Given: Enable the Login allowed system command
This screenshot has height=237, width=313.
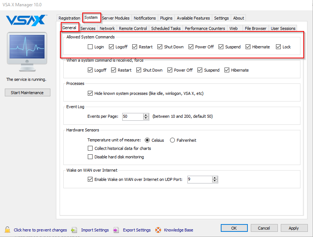Looking at the screenshot, I should 90,47.
